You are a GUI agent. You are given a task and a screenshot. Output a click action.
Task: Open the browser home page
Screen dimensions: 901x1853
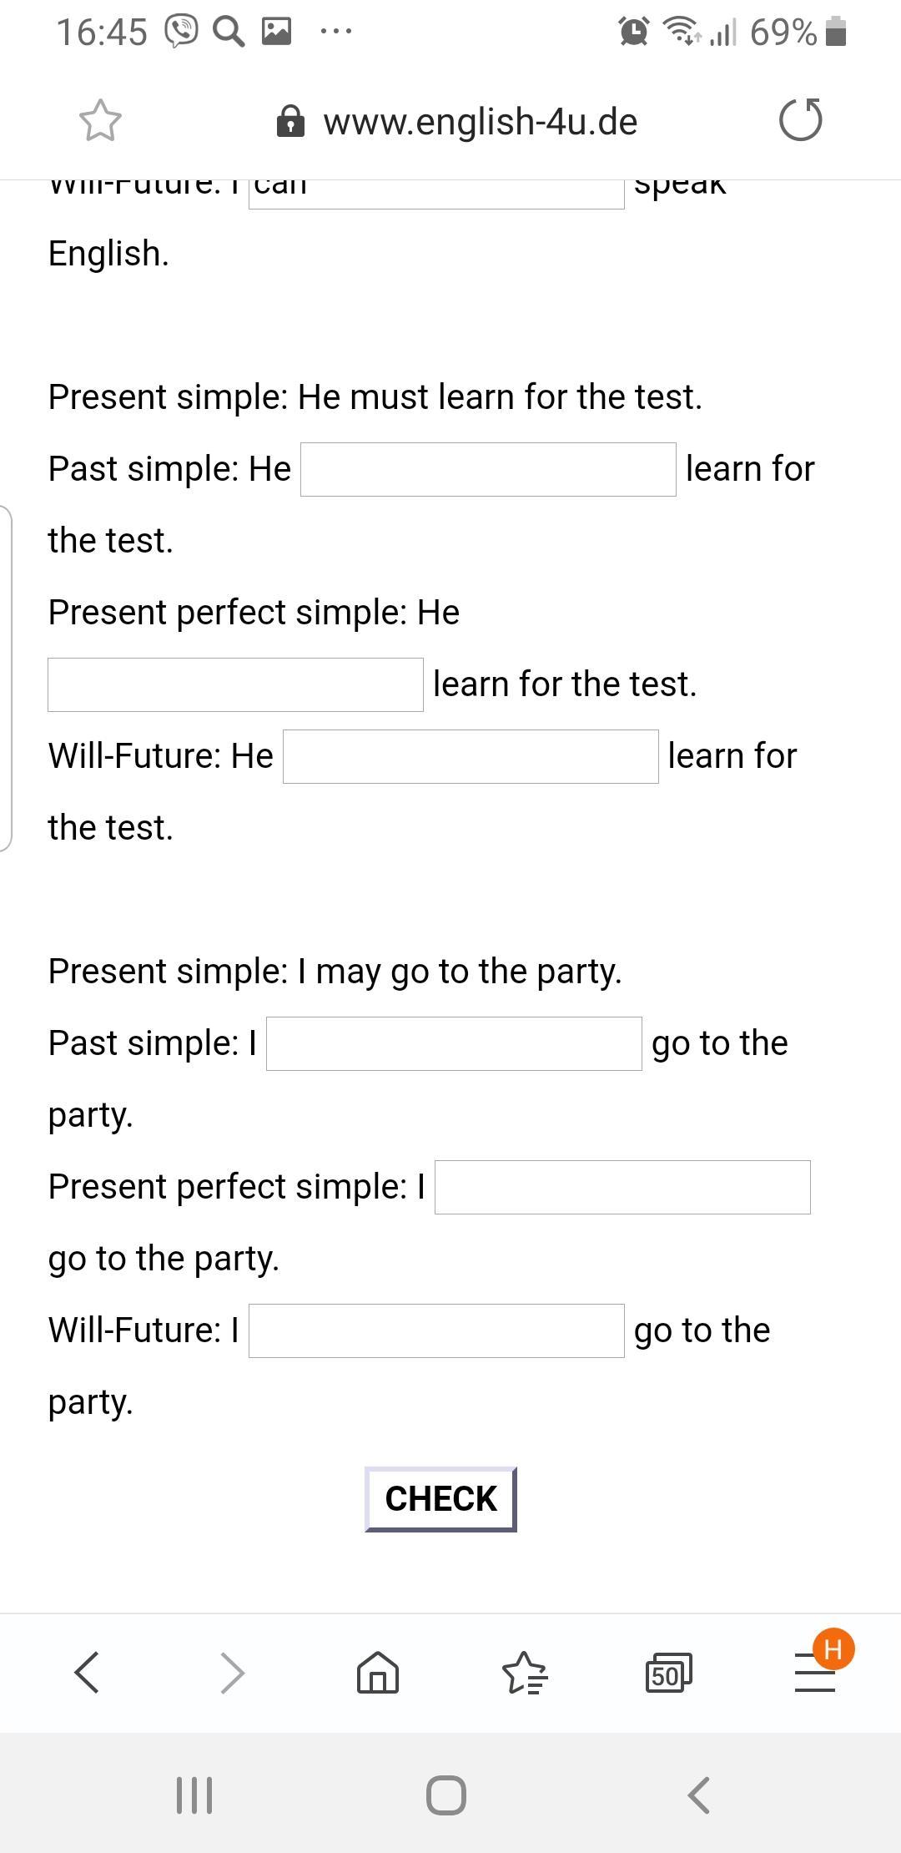pos(377,1672)
